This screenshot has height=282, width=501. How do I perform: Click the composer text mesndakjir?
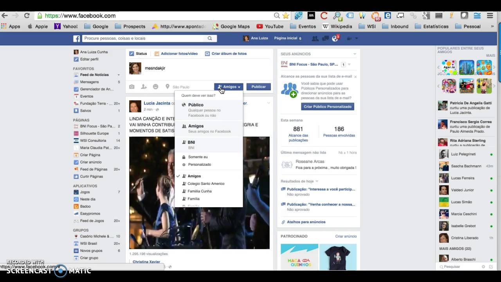pyautogui.click(x=155, y=68)
